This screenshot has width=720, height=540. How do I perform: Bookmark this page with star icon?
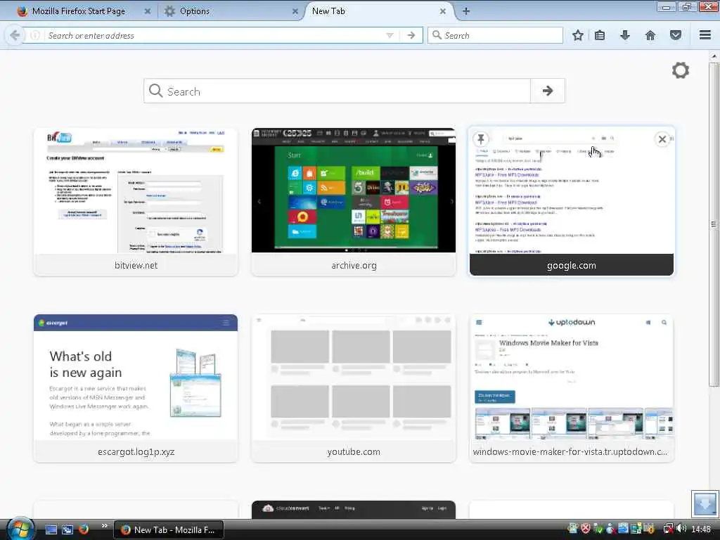point(578,35)
